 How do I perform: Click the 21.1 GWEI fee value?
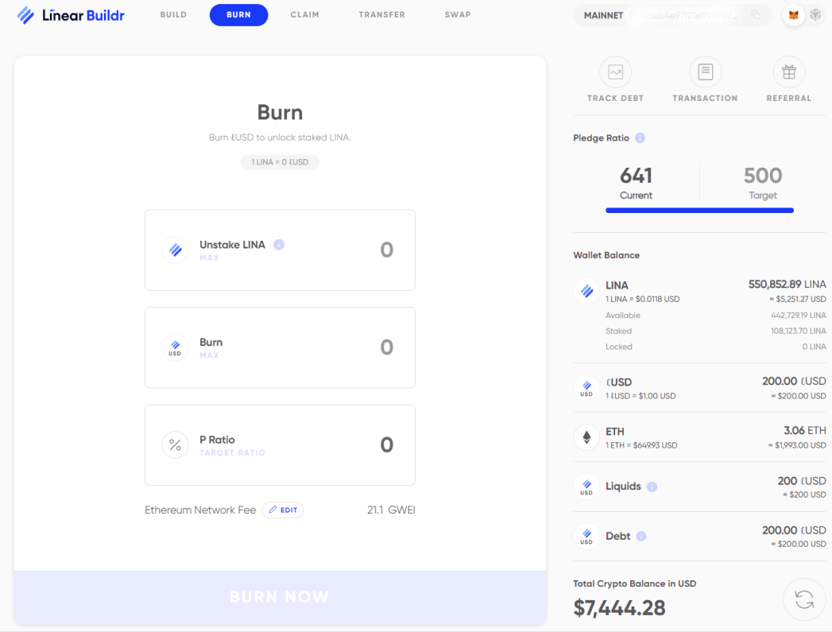(x=391, y=510)
